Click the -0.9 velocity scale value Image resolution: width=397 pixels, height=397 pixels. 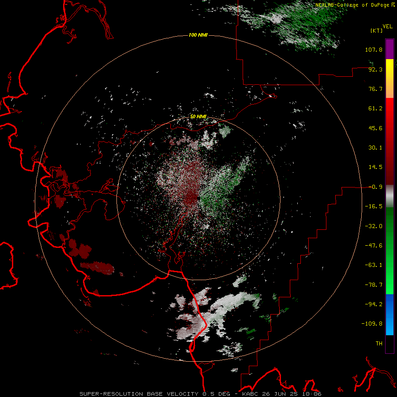click(x=375, y=187)
